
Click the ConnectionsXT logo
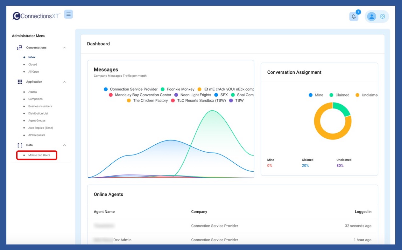(x=36, y=16)
